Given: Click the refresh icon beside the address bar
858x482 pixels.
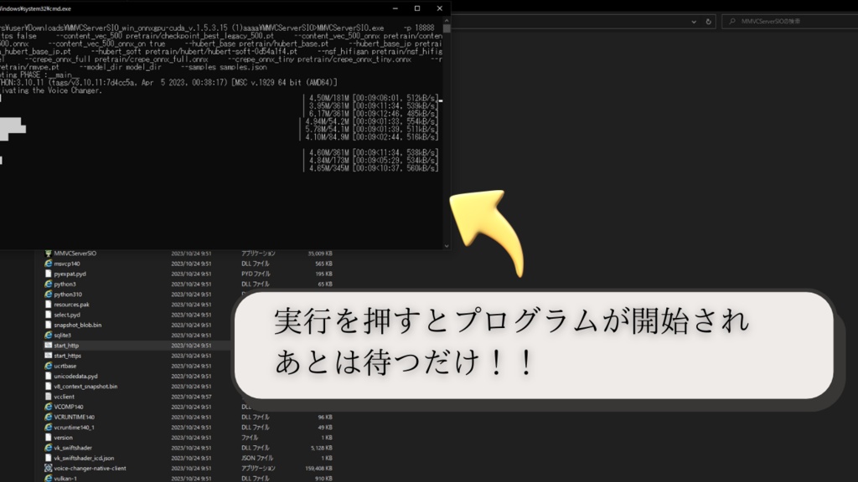Looking at the screenshot, I should click(x=709, y=23).
